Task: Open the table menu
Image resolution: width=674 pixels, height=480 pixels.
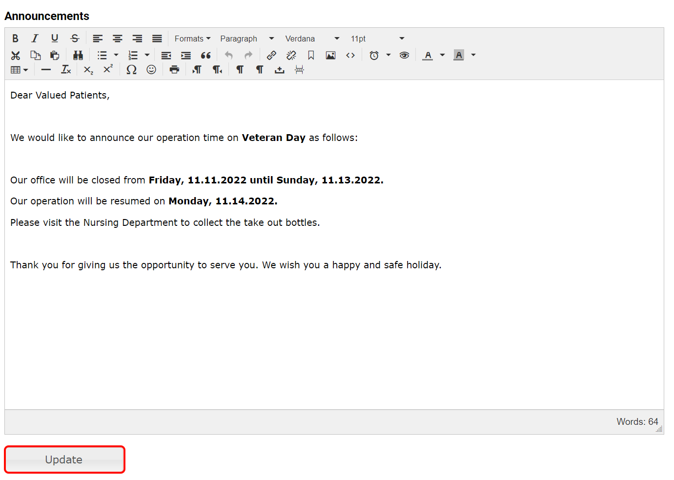Action: tap(19, 70)
